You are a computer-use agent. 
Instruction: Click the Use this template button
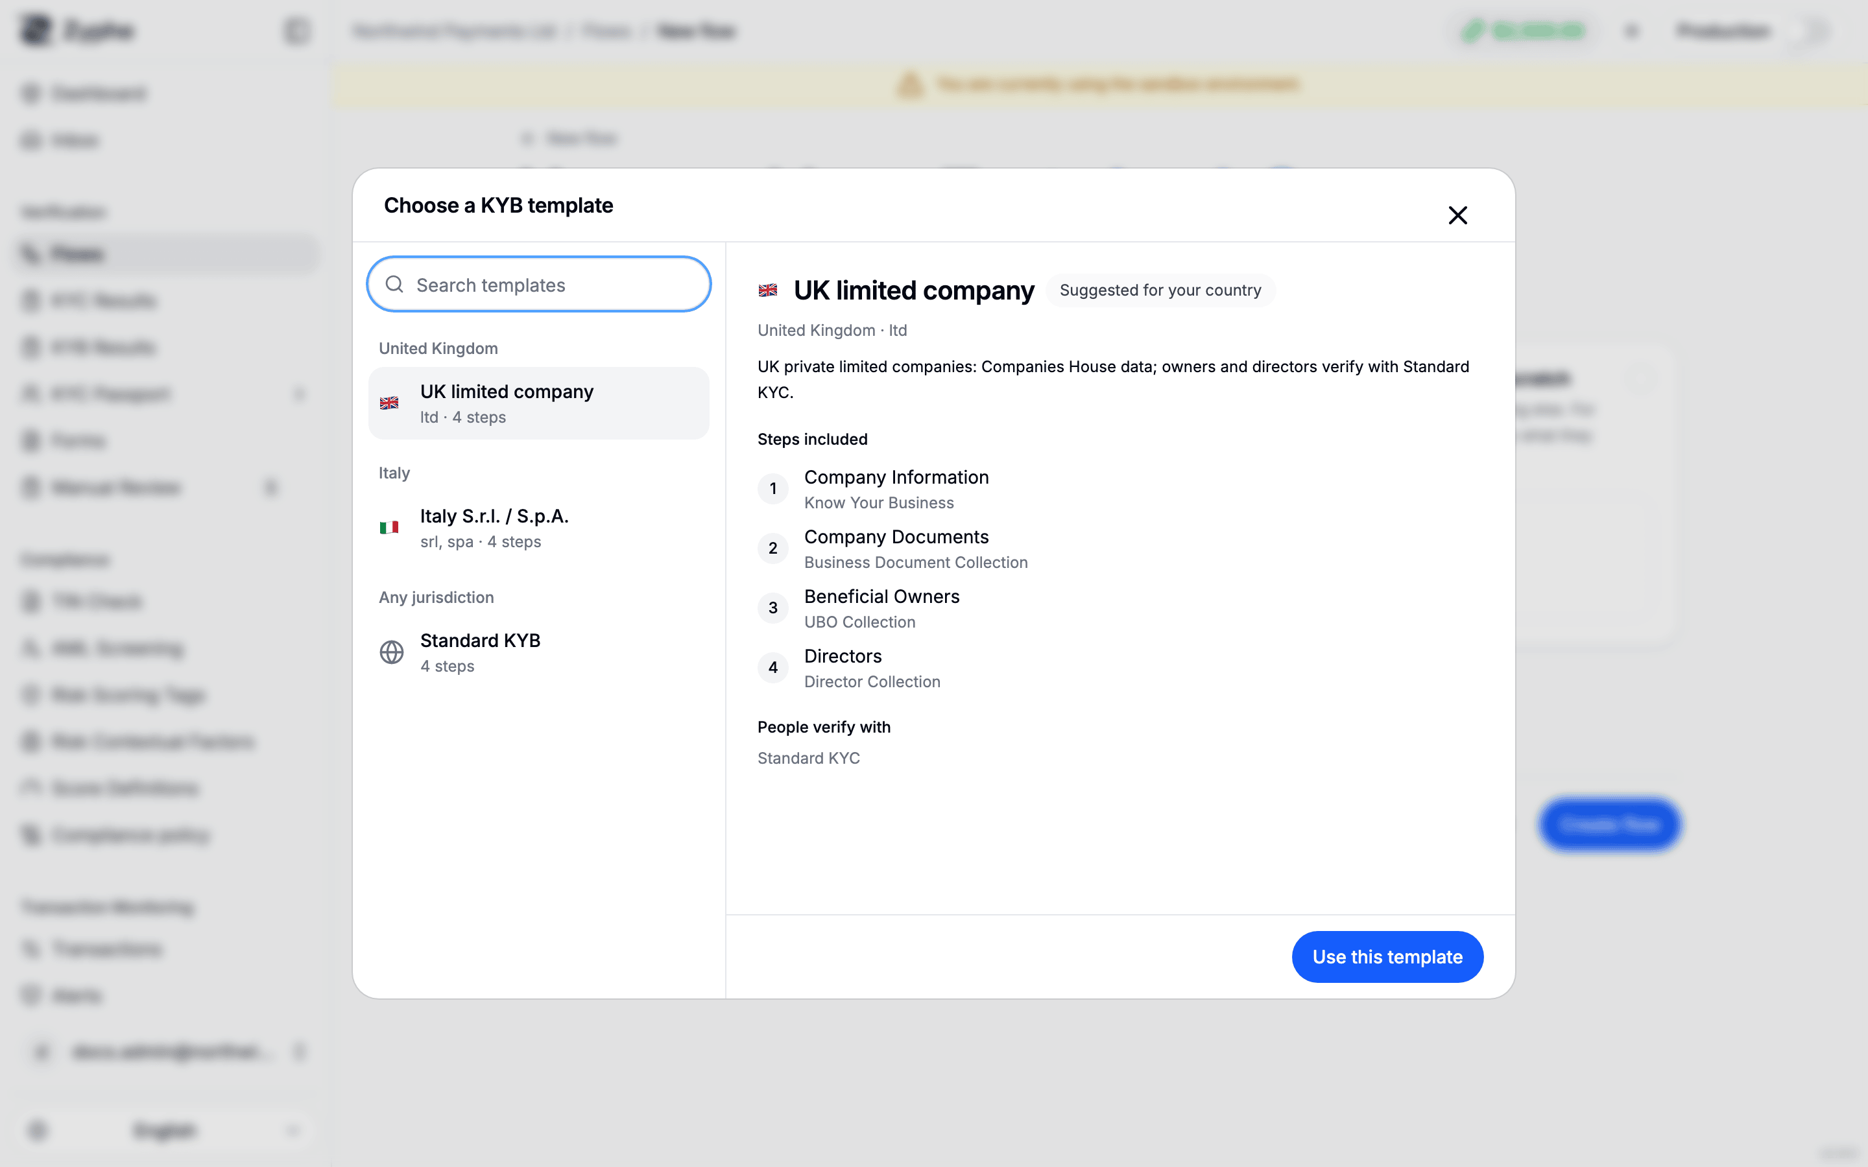click(1387, 957)
